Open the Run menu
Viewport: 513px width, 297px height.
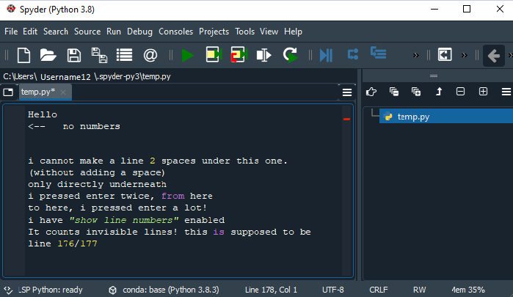tap(114, 32)
